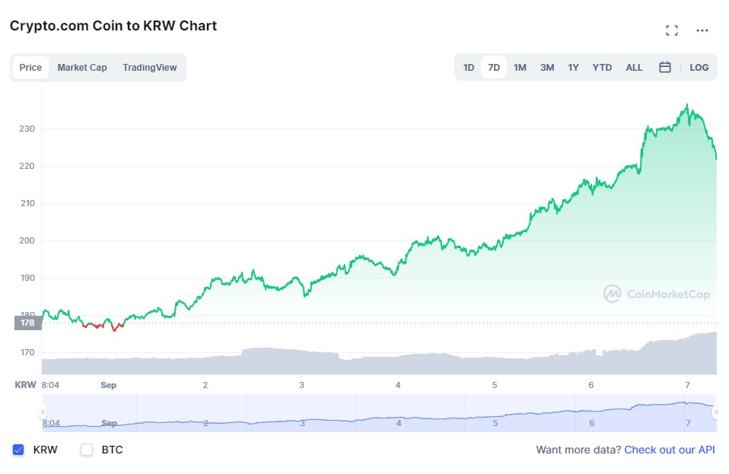The height and width of the screenshot is (474, 729).
Task: Enable the BTC currency checkbox
Action: pos(87,450)
